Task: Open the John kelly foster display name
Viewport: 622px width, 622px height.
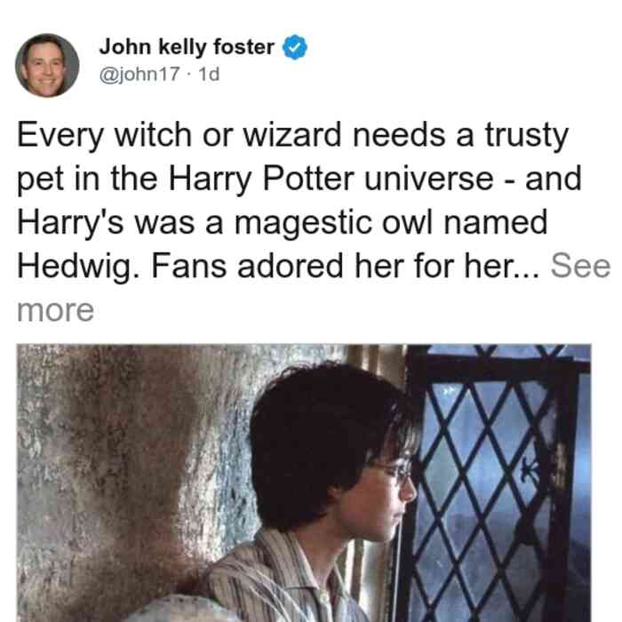Action: tap(187, 47)
